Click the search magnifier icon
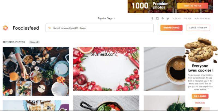Screen dimensions: 219x112 (49, 28)
